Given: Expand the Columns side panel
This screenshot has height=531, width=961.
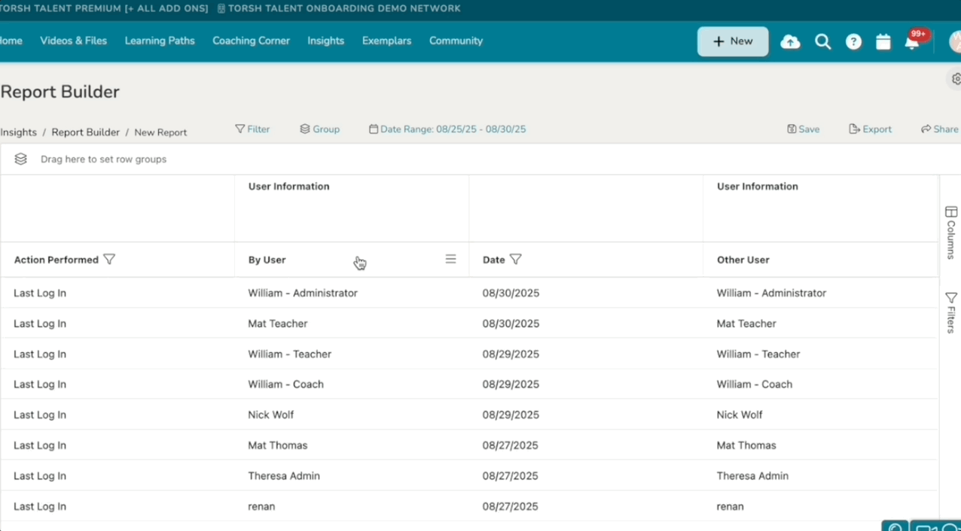Looking at the screenshot, I should [x=951, y=232].
